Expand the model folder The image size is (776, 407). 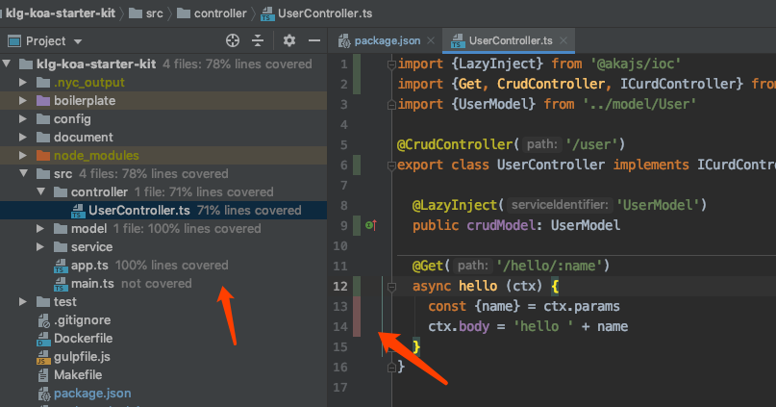click(40, 229)
